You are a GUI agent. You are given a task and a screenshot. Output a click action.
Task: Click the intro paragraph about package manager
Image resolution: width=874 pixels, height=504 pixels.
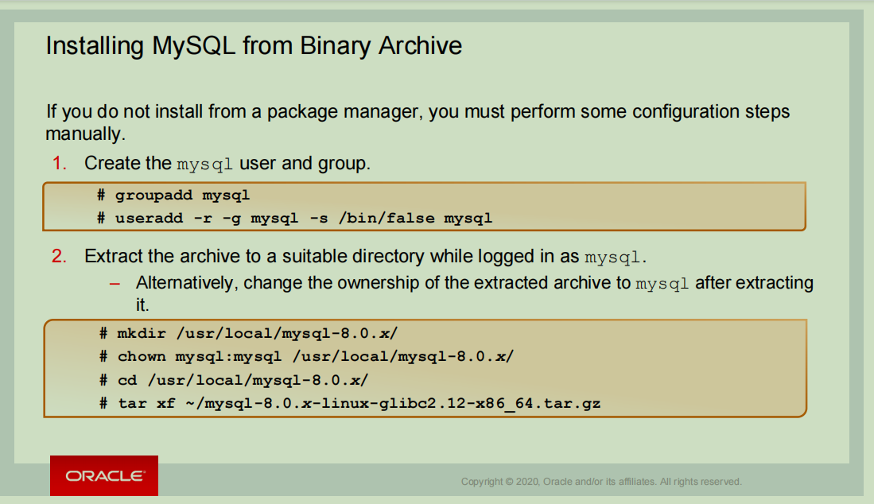pos(418,122)
